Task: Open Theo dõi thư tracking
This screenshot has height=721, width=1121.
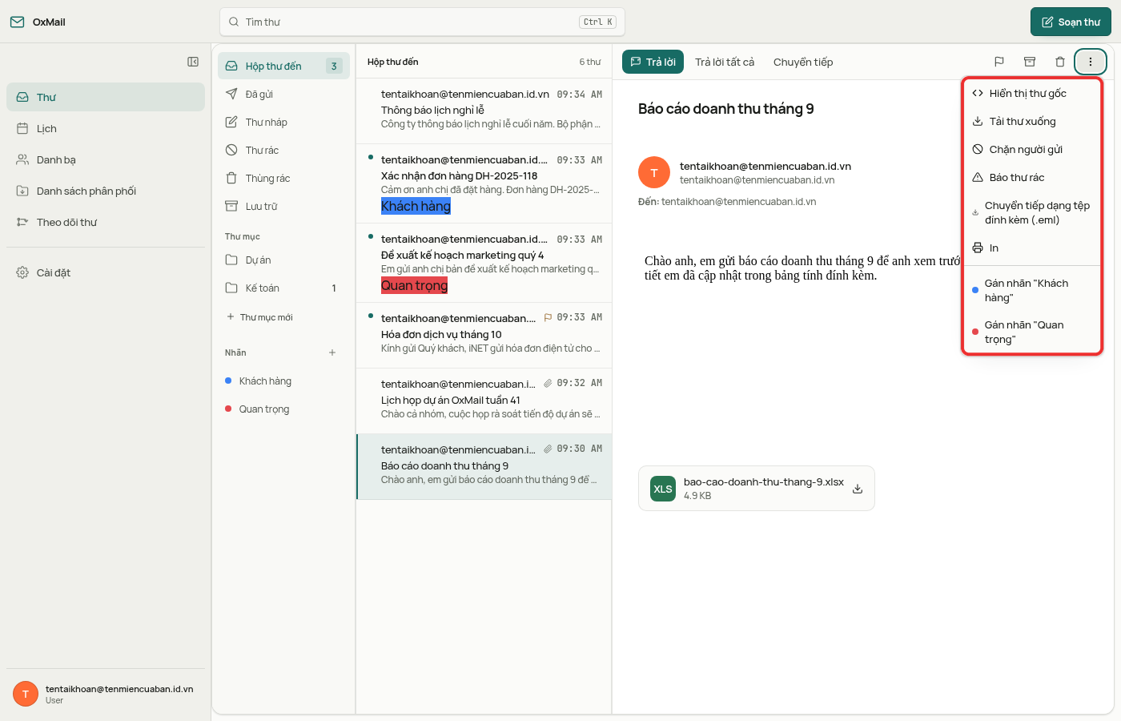Action: [106, 222]
